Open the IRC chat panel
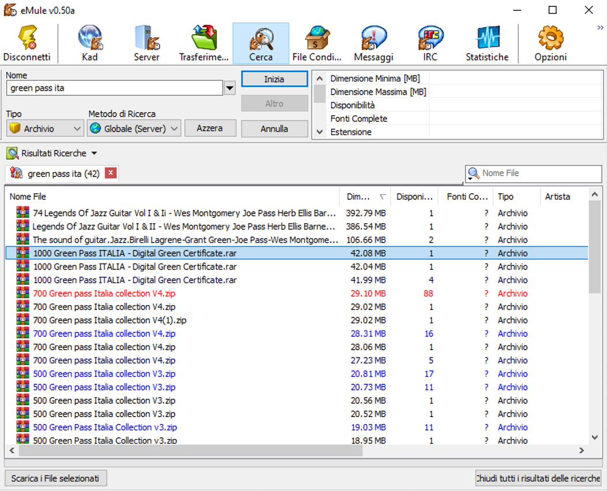Screen dimensions: 607x491 coord(430,43)
